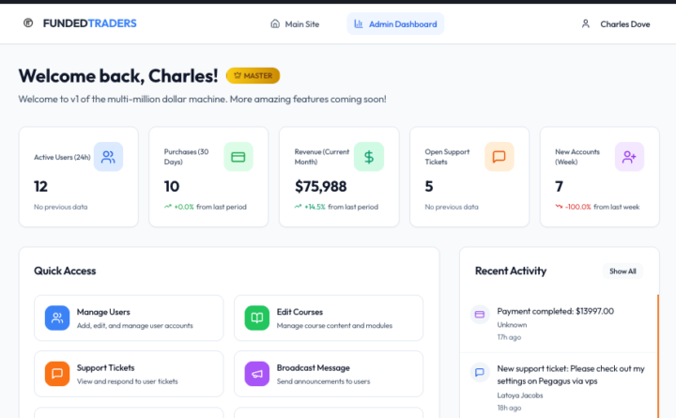Click the Revenue dollar sign icon

pyautogui.click(x=369, y=157)
